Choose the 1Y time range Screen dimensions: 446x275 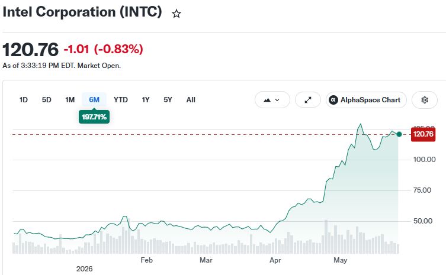[x=146, y=100]
